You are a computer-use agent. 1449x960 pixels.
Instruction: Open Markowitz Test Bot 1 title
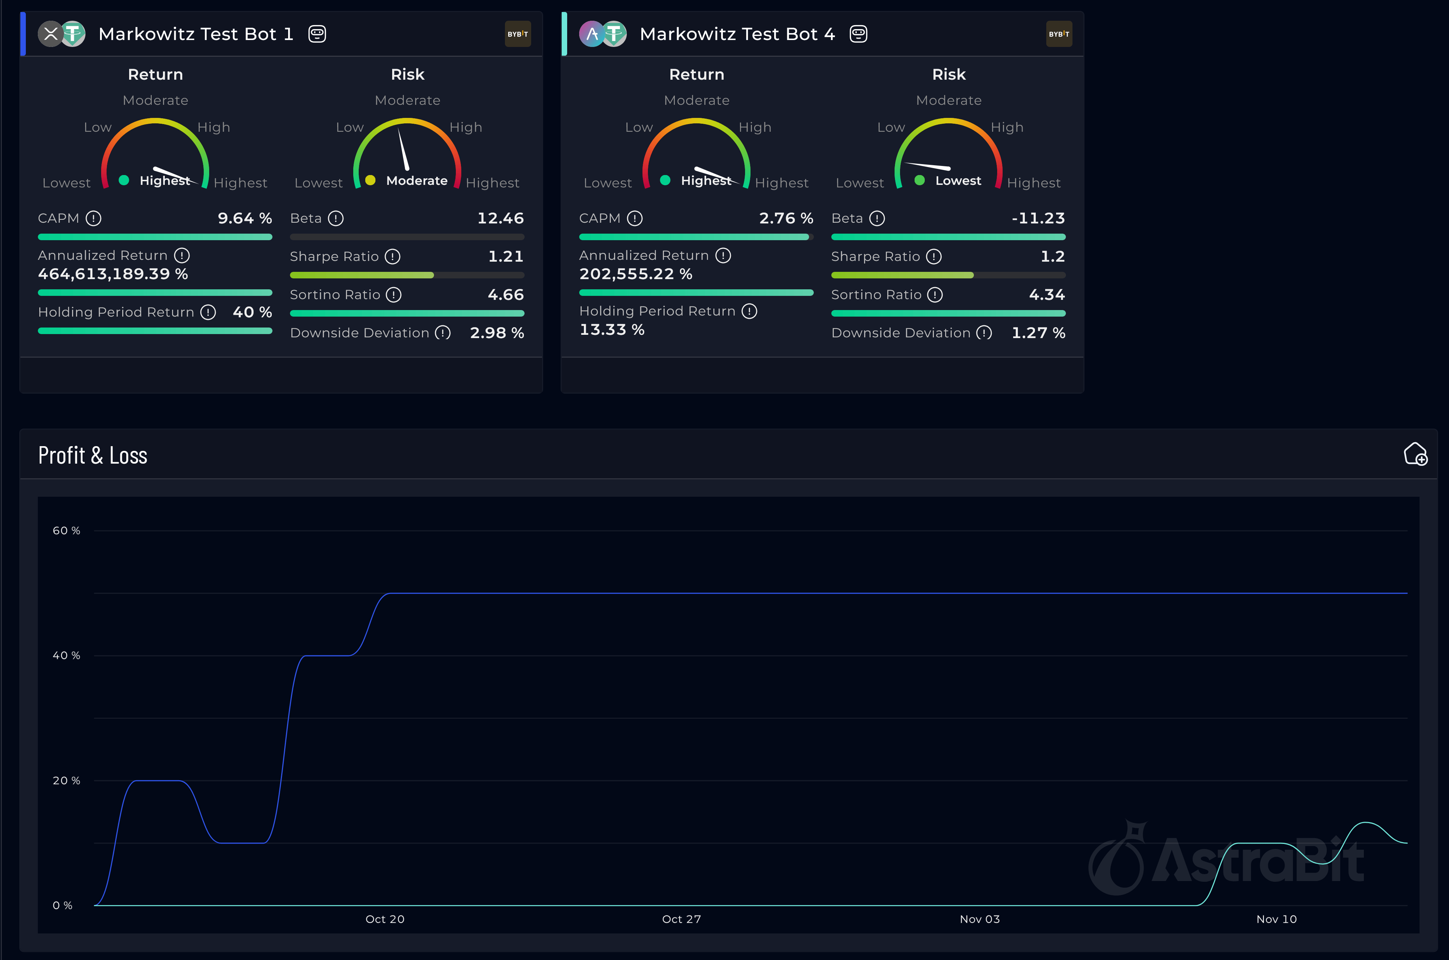tap(196, 34)
